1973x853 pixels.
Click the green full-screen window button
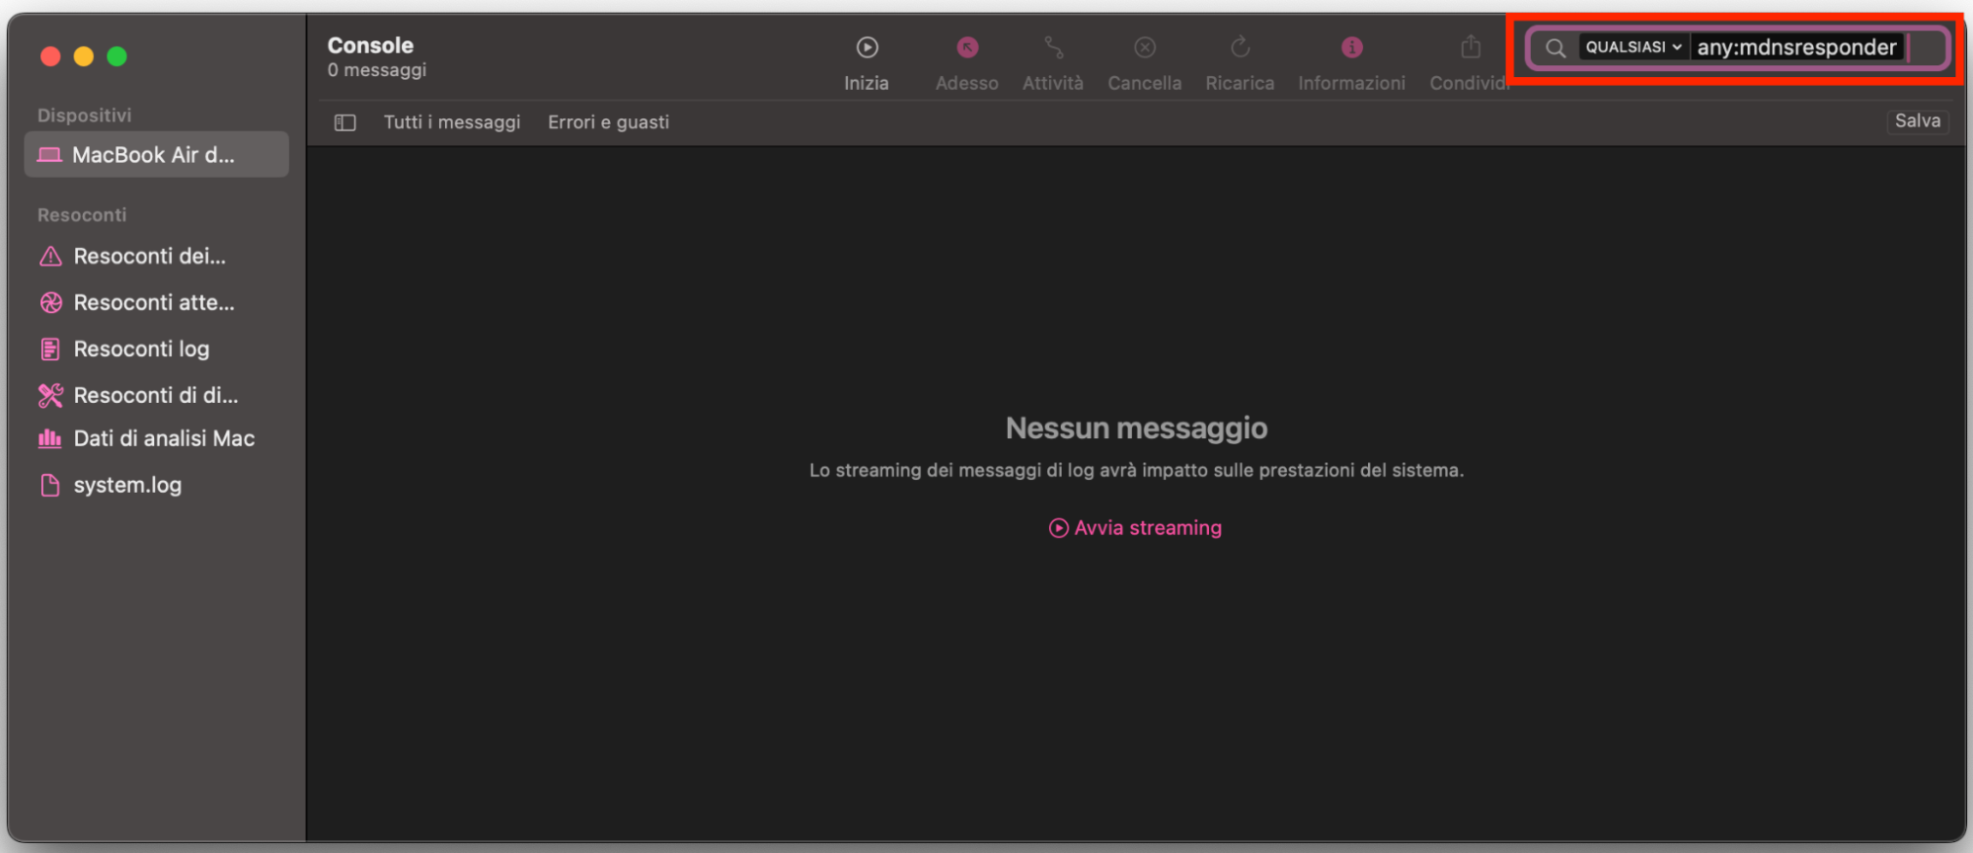tap(116, 56)
